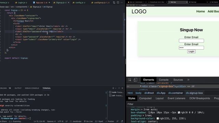The width and height of the screenshot is (219, 123).
Task: Click LF end-of-line selector
Action: tap(67, 121)
